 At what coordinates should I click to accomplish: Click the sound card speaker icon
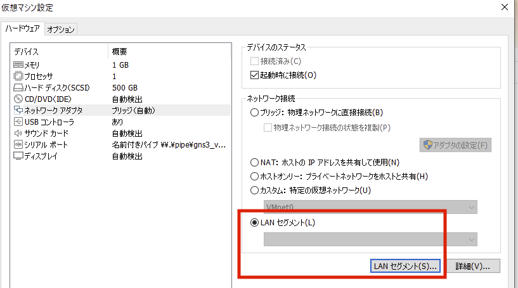[x=18, y=134]
